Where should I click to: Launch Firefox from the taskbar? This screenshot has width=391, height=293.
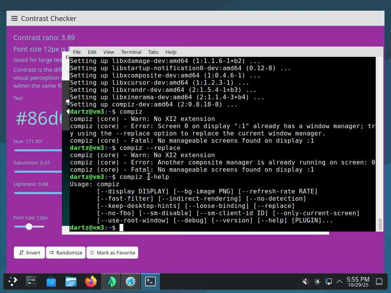[91, 282]
